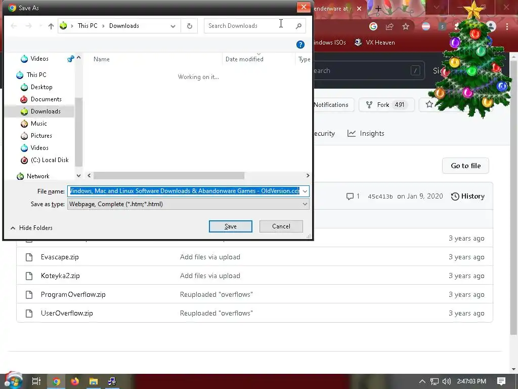The height and width of the screenshot is (389, 518).
Task: Open (C:) Local Disk drive
Action: (50, 160)
